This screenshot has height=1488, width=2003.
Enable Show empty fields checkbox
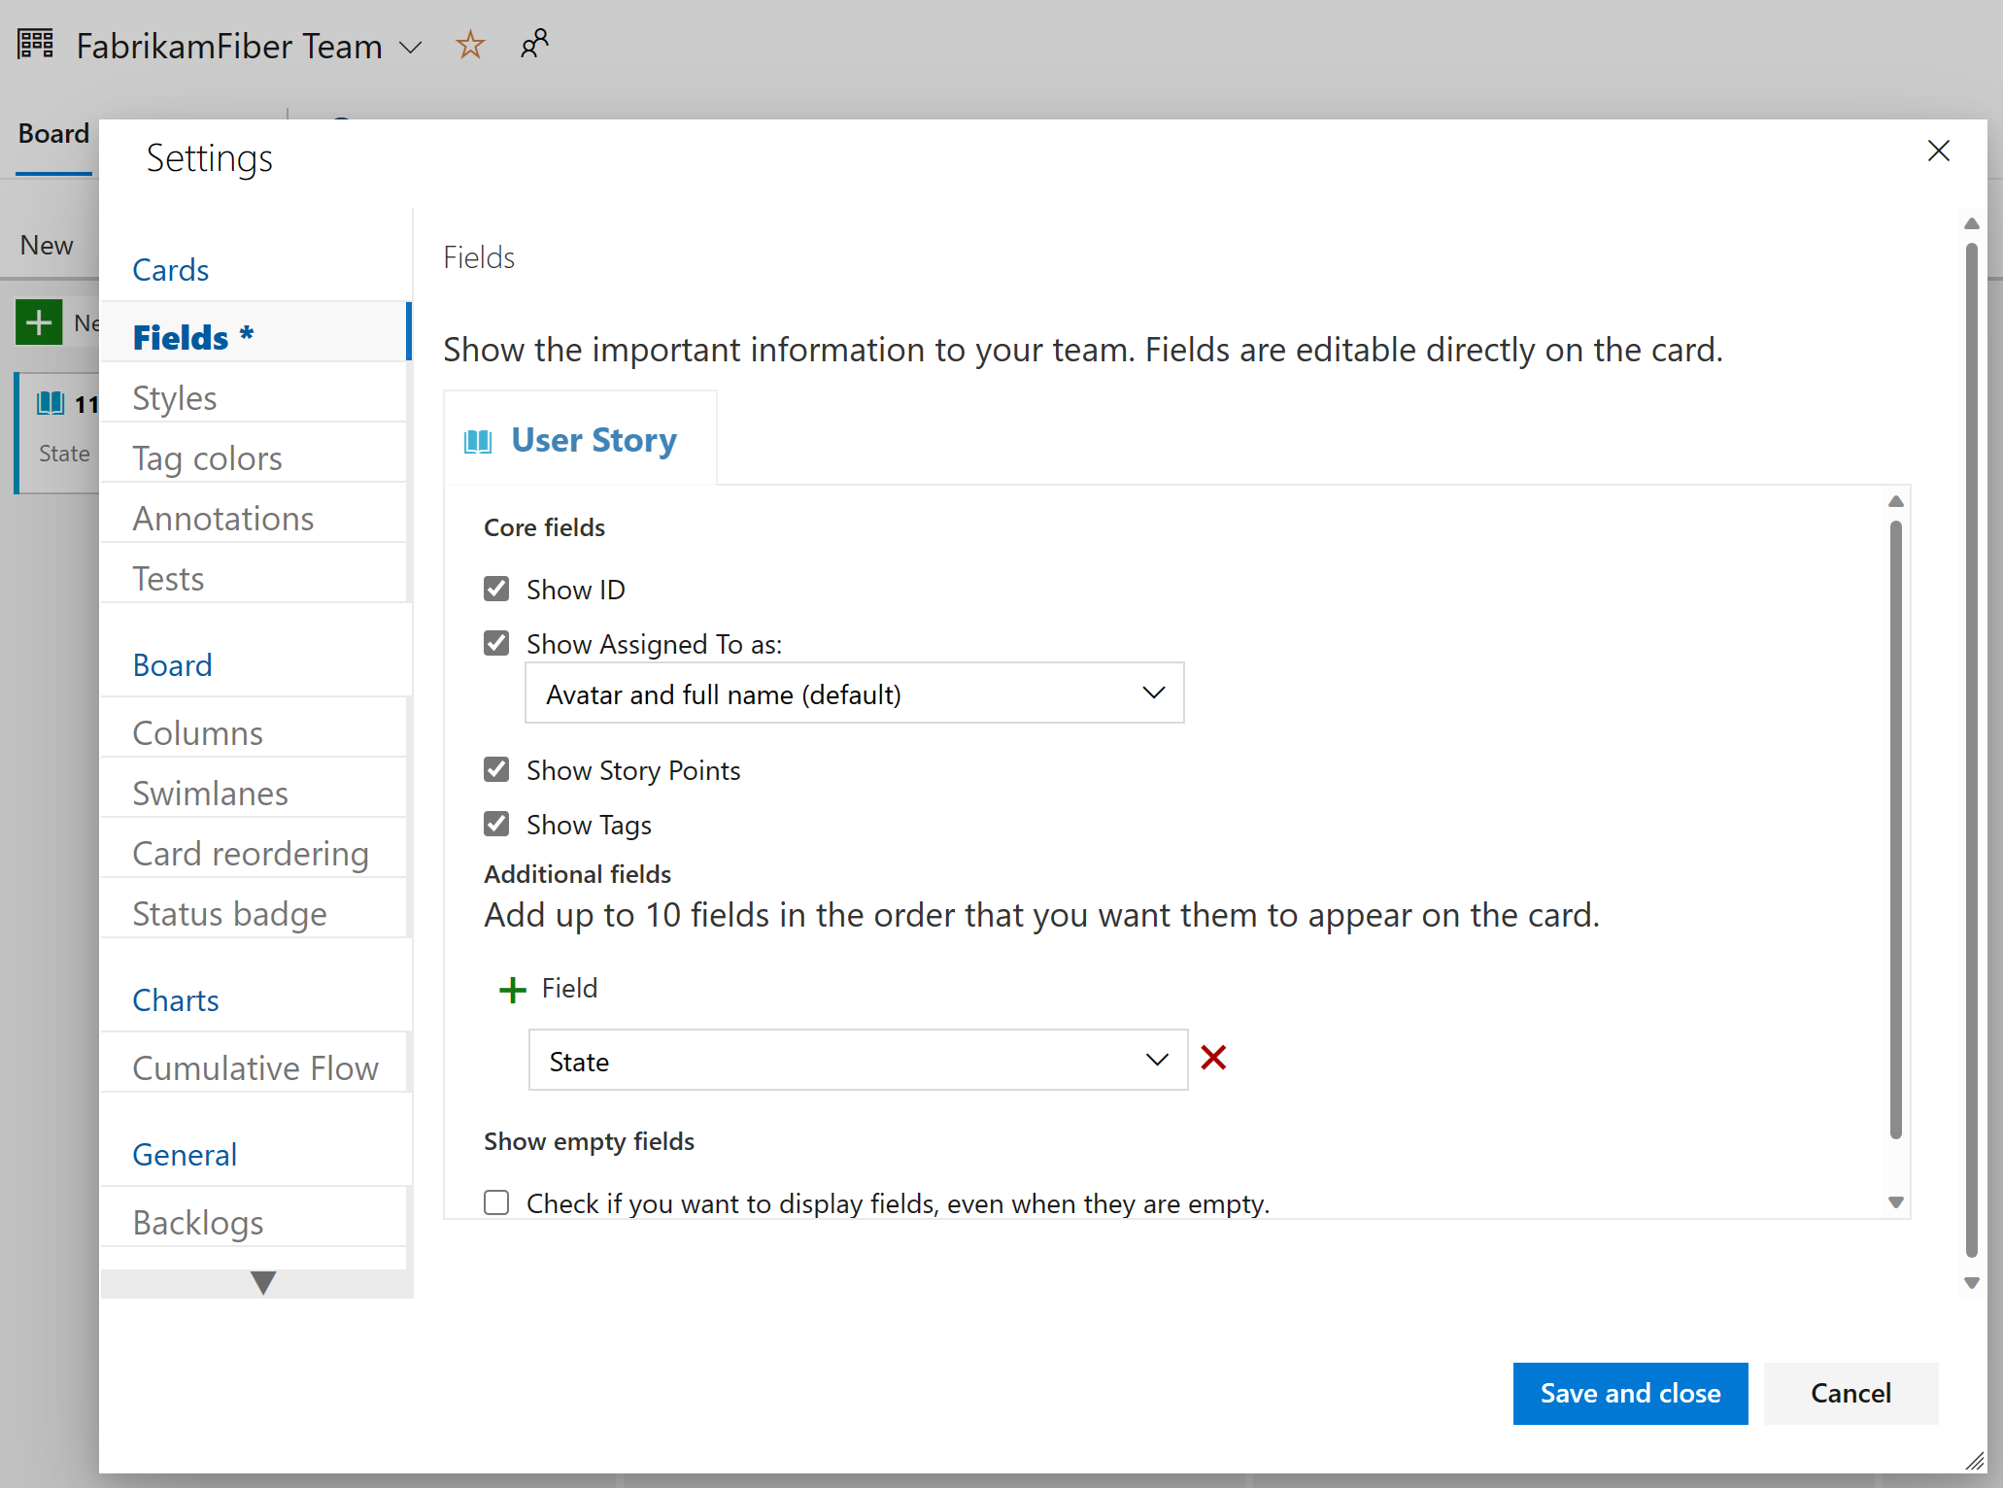pyautogui.click(x=498, y=1203)
